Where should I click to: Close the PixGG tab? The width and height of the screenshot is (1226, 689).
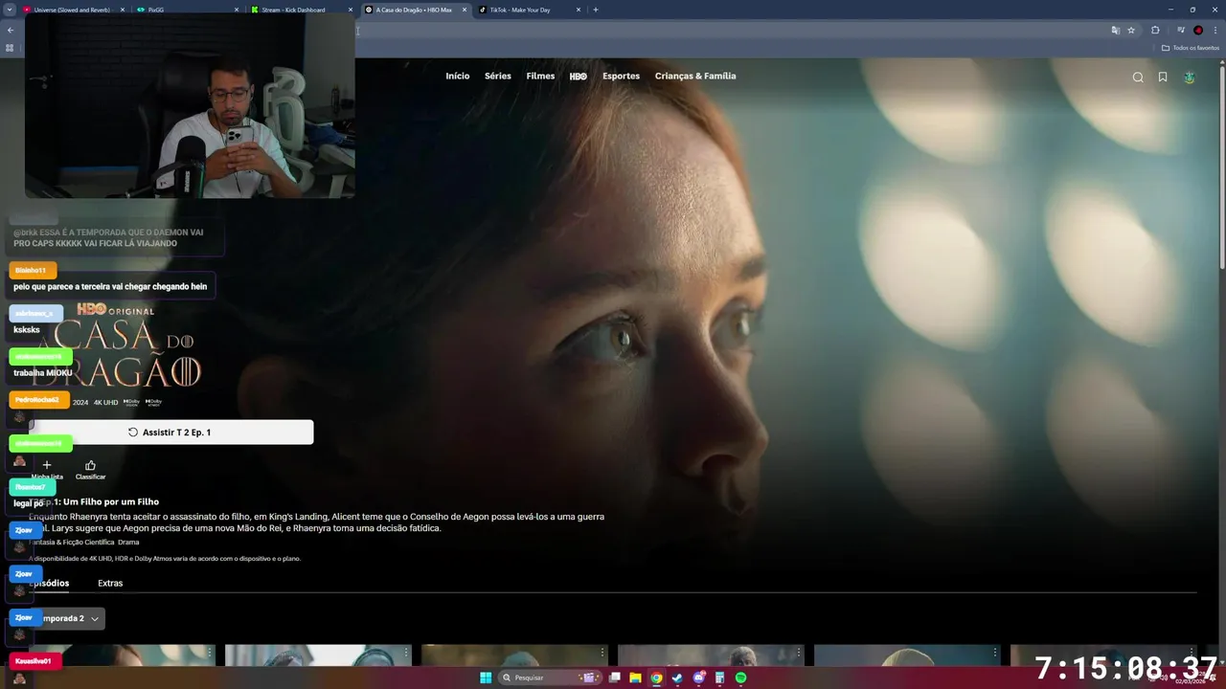[237, 10]
